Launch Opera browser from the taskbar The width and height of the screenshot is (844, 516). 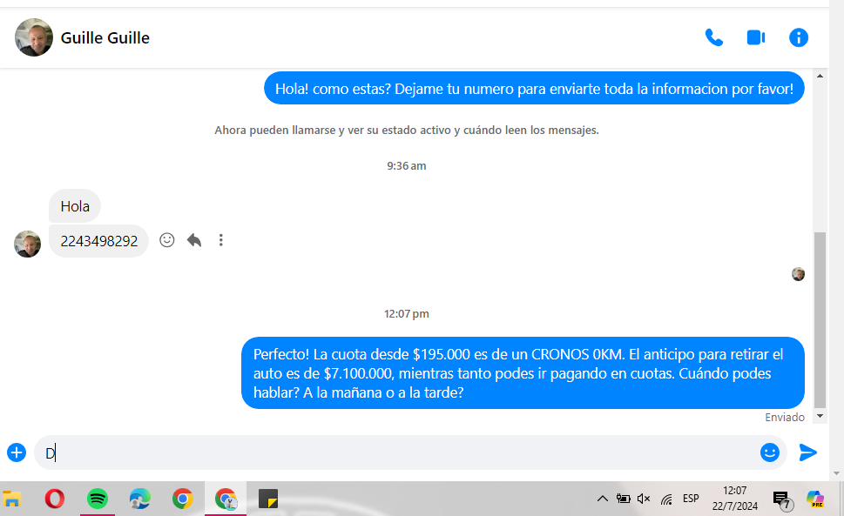[x=55, y=499]
